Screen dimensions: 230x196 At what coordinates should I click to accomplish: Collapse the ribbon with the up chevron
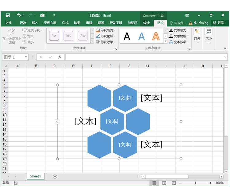coord(225,49)
